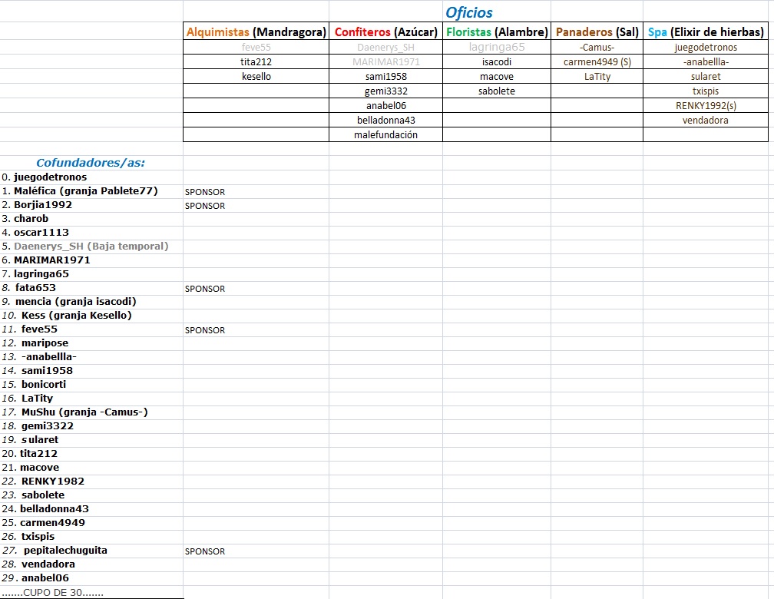Click the Alquimistas (Mandragora) column header
Viewport: 774px width, 599px height.
coord(256,32)
